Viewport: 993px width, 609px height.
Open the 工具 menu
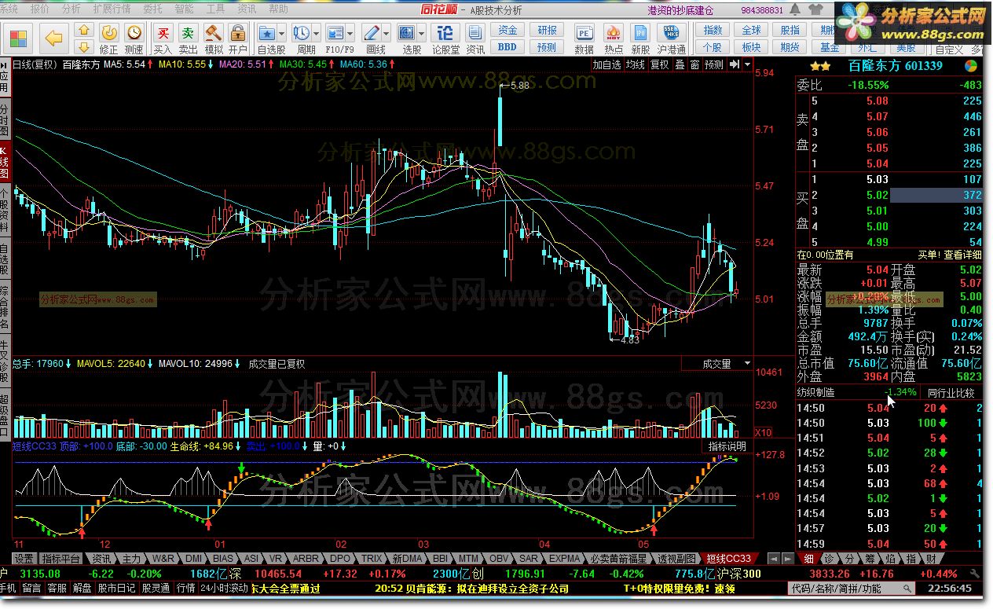(x=215, y=9)
